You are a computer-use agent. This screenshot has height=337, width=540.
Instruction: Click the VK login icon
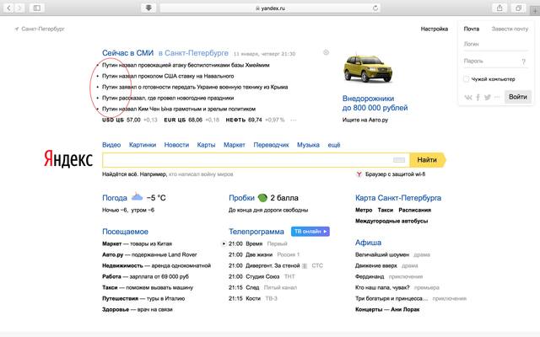(x=468, y=98)
